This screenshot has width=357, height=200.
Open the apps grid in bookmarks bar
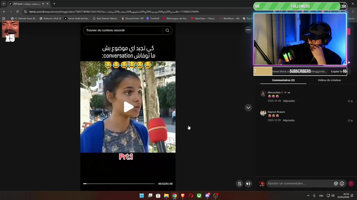(x=4, y=19)
